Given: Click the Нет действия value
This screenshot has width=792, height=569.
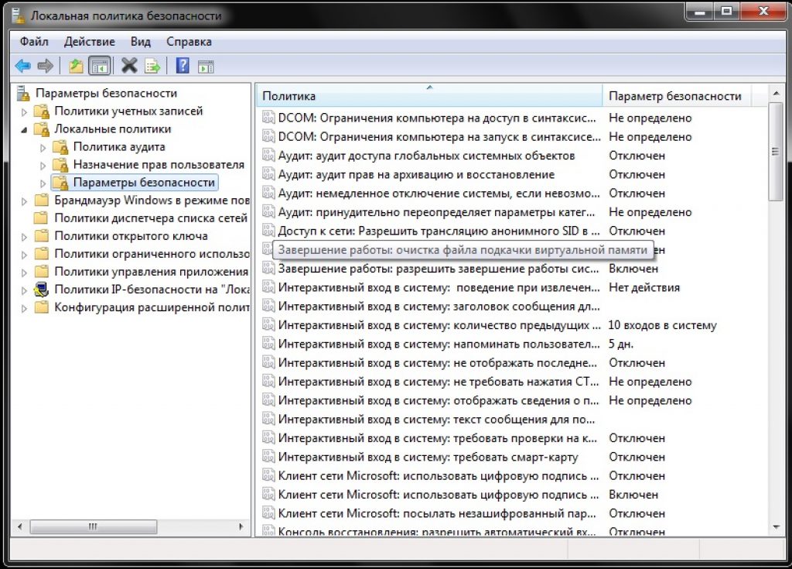Looking at the screenshot, I should [x=644, y=287].
